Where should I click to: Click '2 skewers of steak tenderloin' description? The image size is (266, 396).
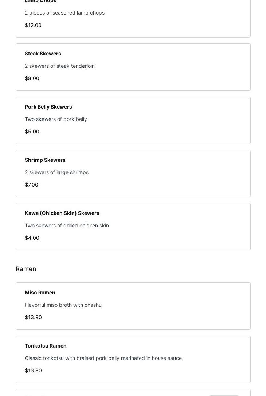coord(60,66)
